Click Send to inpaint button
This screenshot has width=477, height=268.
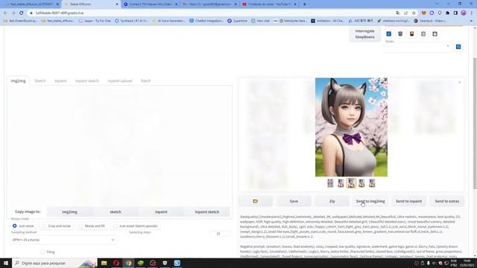[409, 201]
